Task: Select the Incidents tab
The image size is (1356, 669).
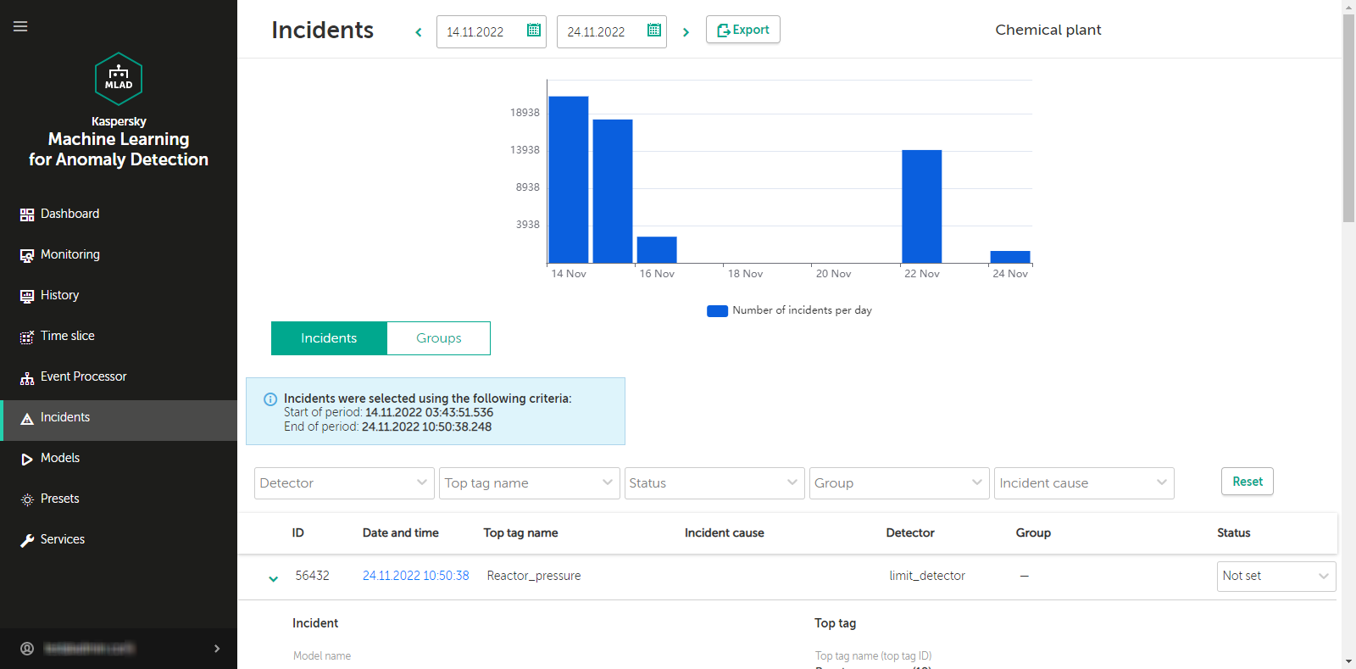Action: (x=329, y=338)
